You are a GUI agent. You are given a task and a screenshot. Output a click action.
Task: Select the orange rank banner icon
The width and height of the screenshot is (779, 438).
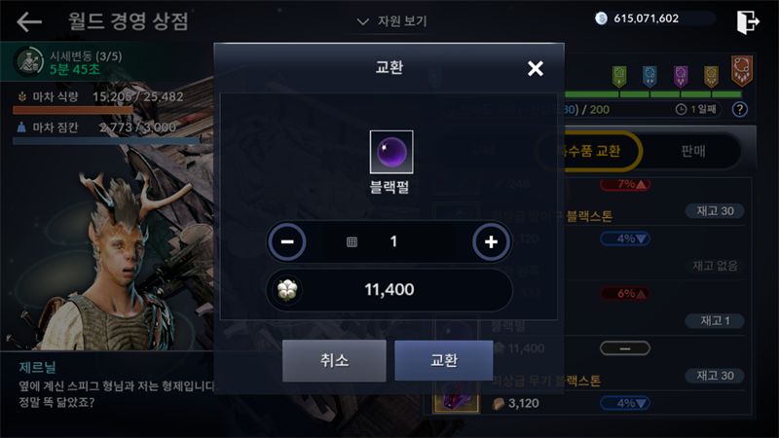point(742,70)
